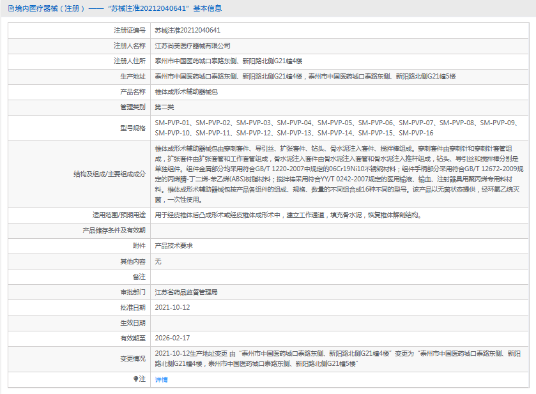Viewport: 536px width, 394px height.
Task: Click approval date 2021-10-12
Action: pos(172,308)
